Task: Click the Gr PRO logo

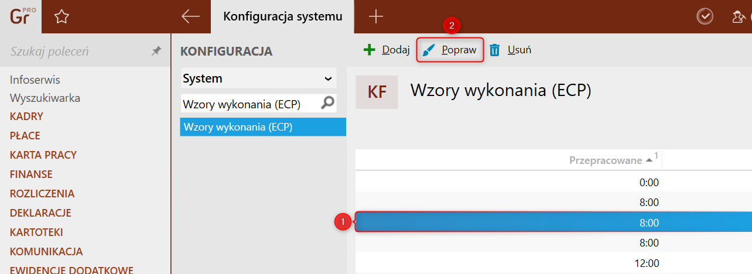Action: pos(22,16)
